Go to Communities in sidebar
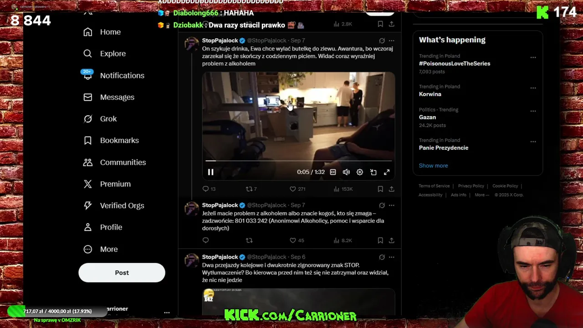 tap(114, 162)
